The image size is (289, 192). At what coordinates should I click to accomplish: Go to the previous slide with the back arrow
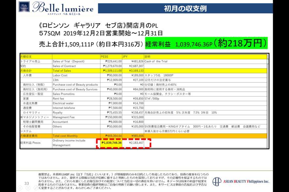click(20, 188)
